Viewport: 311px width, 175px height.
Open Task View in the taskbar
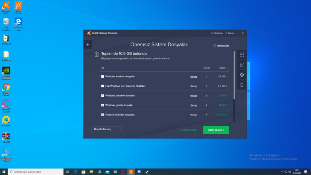point(67,172)
